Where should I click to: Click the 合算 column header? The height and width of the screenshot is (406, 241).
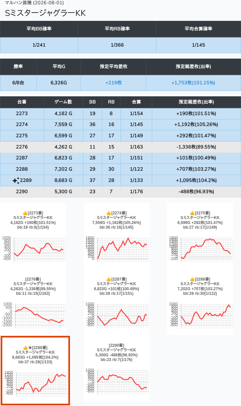point(136,102)
